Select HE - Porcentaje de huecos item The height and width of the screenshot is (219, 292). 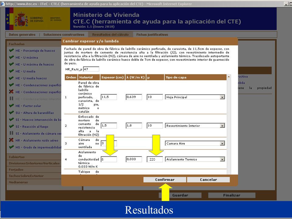click(x=35, y=51)
